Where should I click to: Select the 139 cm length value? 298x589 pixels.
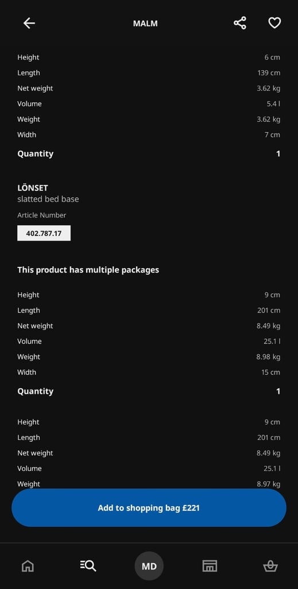[269, 73]
